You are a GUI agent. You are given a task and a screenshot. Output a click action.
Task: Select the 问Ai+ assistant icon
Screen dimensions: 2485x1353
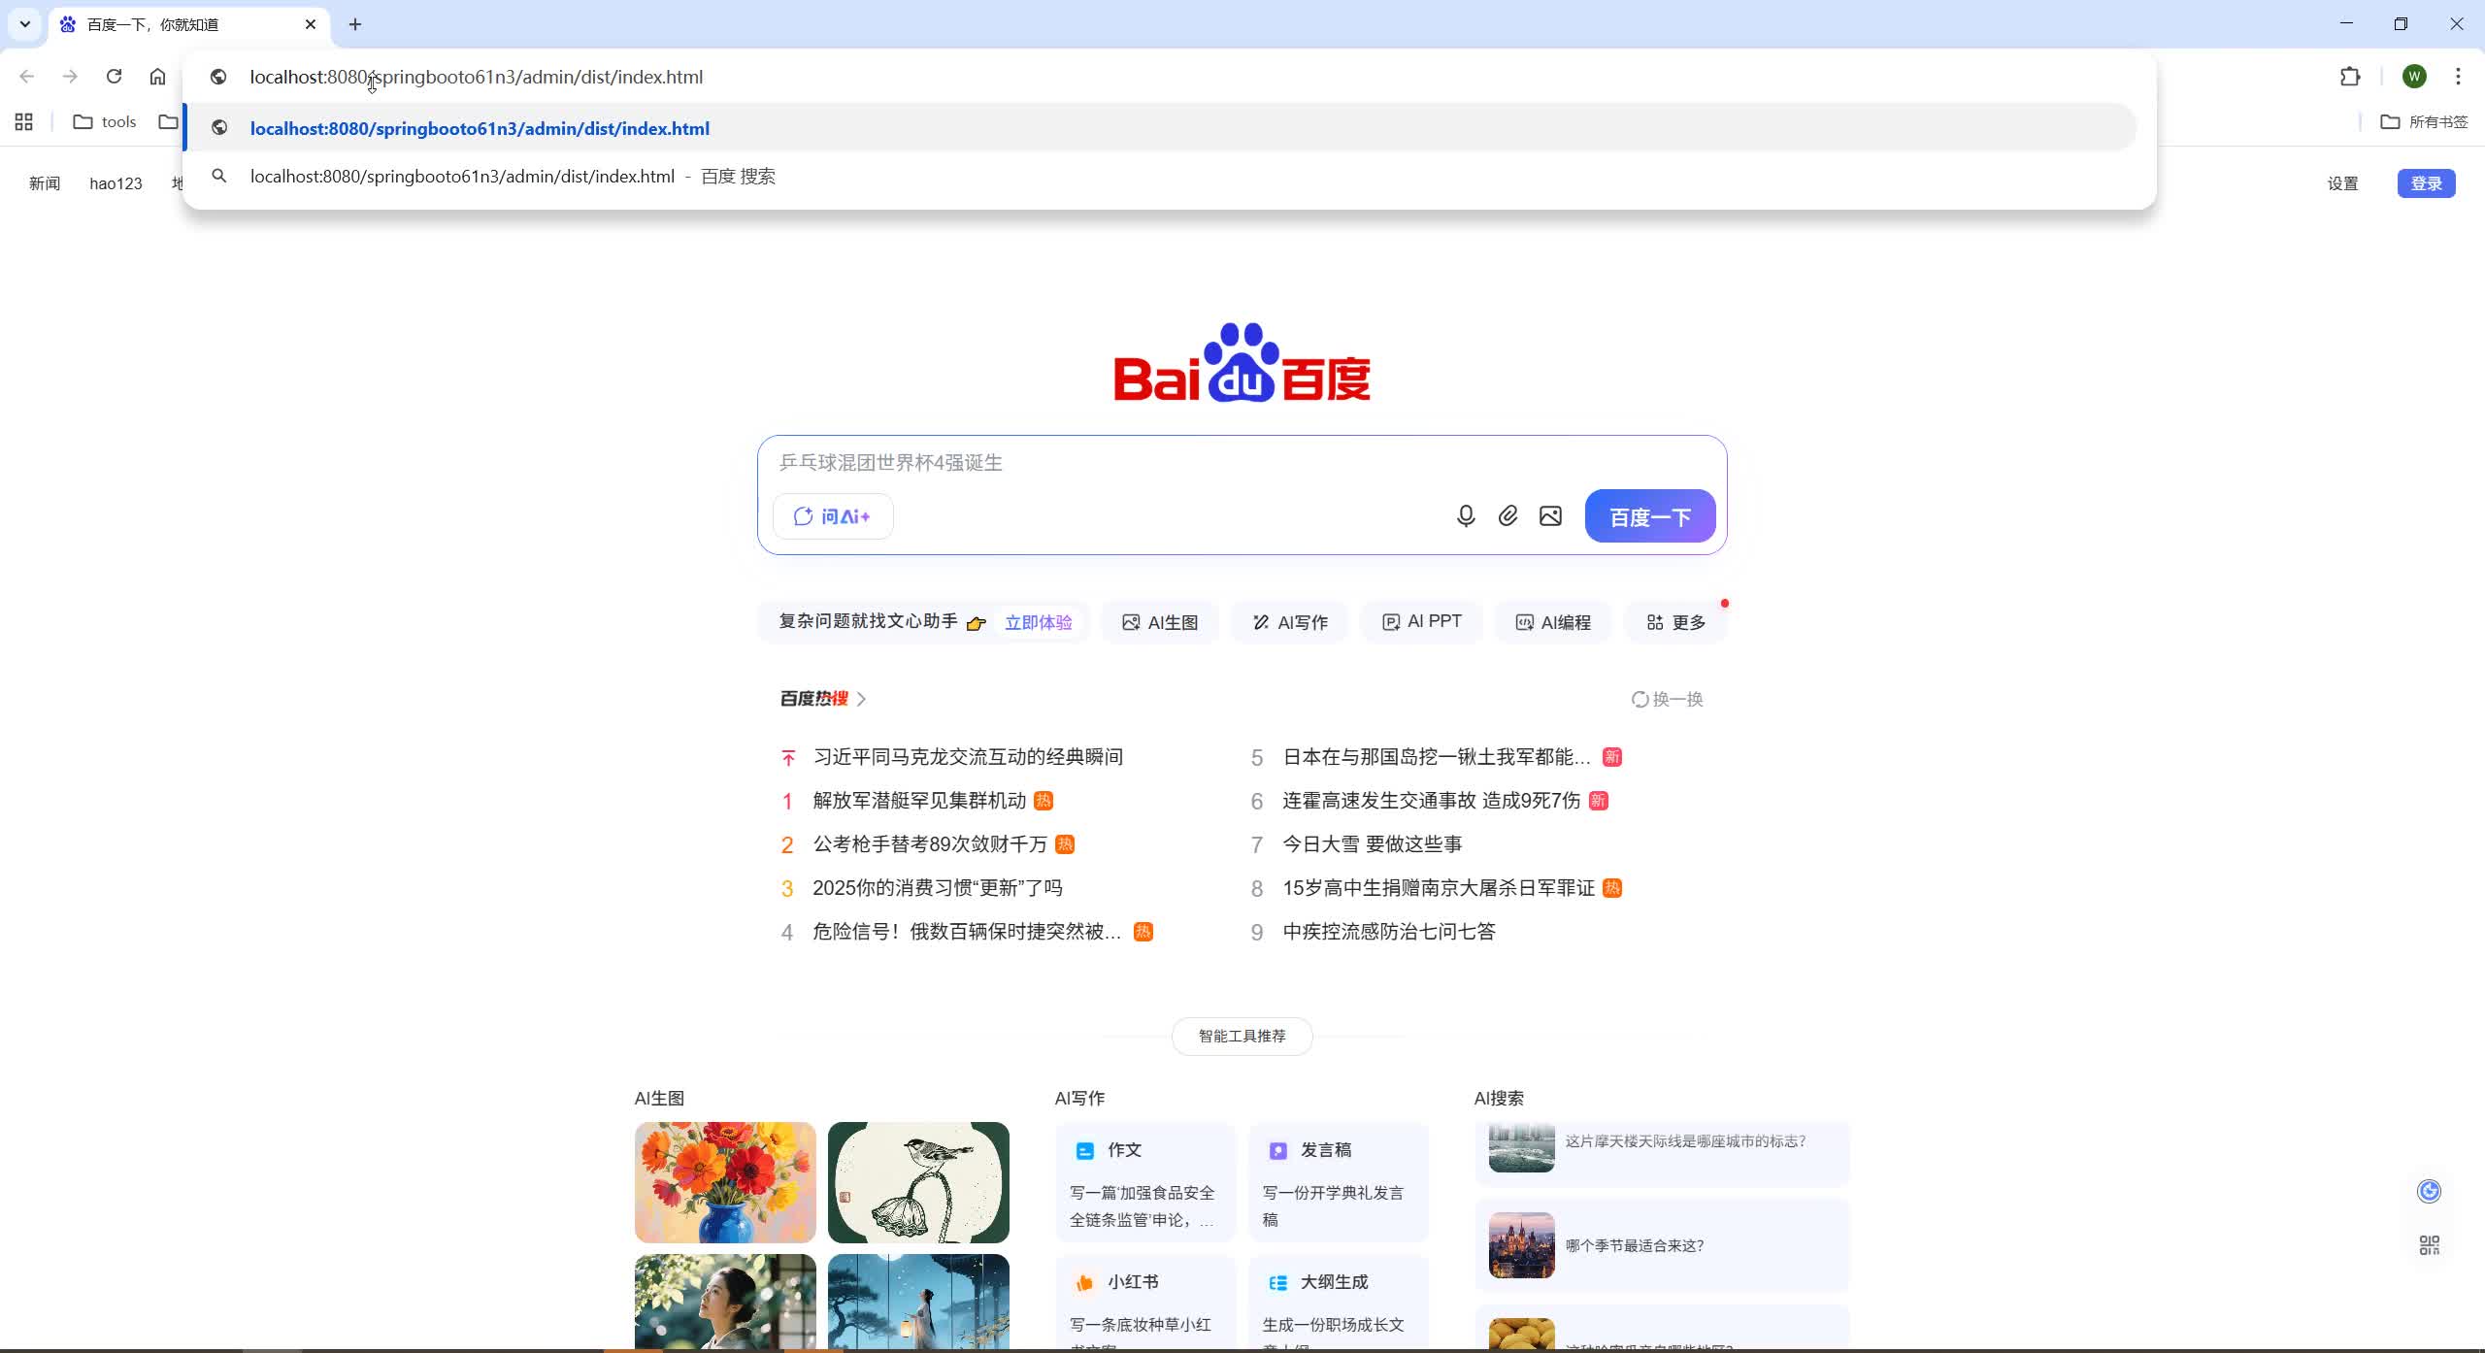(831, 515)
